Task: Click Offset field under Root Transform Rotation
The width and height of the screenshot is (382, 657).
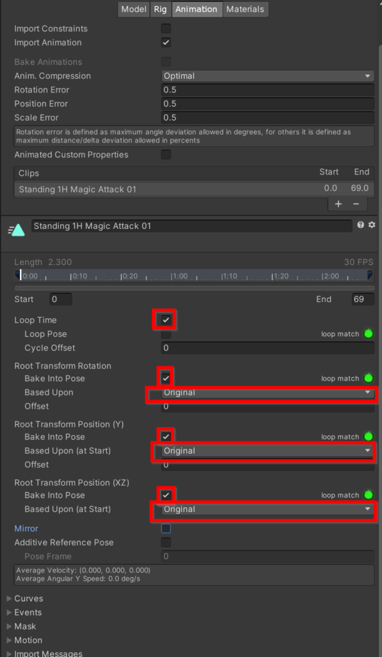Action: point(268,406)
